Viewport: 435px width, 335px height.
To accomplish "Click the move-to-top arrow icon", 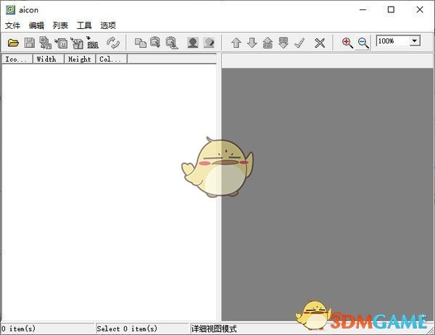I will pyautogui.click(x=268, y=43).
